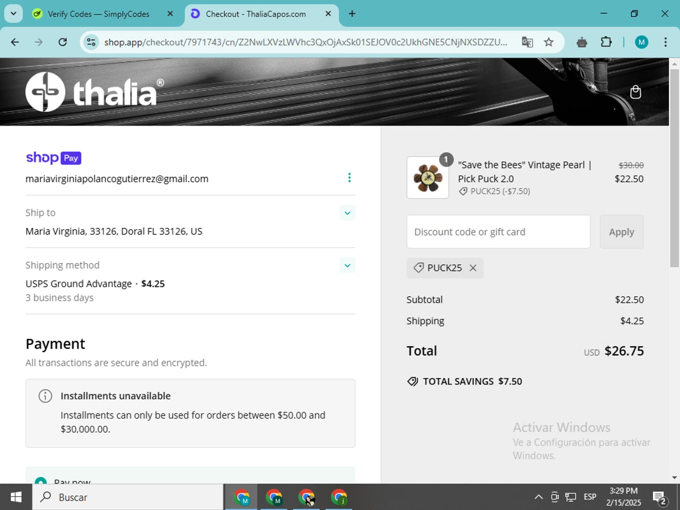
Task: Click the scroll down arrow
Action: tap(675, 477)
